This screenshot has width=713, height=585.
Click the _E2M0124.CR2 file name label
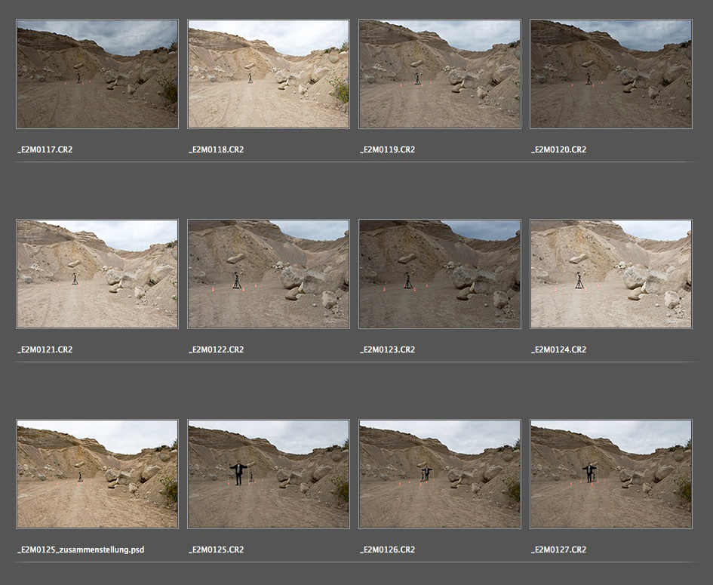559,349
